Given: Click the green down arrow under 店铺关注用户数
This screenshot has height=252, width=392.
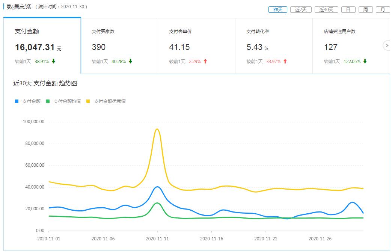Looking at the screenshot, I should [x=365, y=61].
